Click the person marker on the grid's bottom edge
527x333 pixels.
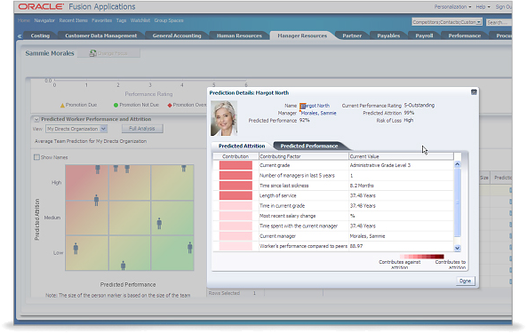(123, 266)
